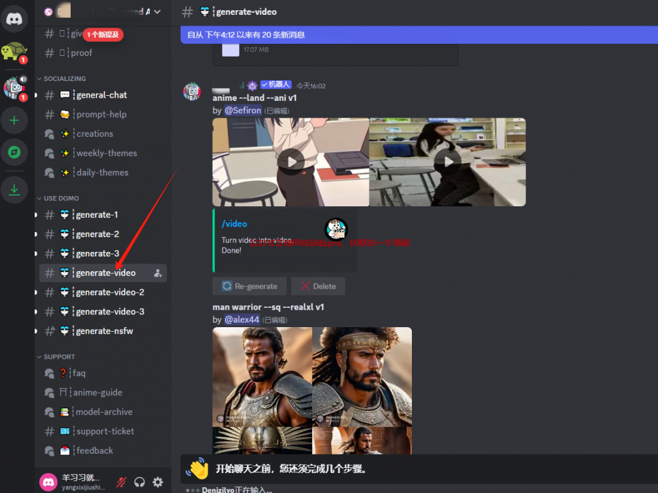Open the turtle server icon

[x=13, y=51]
